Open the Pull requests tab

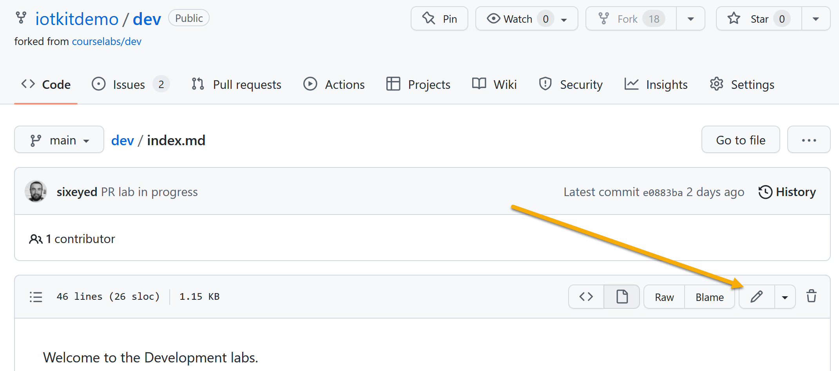236,85
